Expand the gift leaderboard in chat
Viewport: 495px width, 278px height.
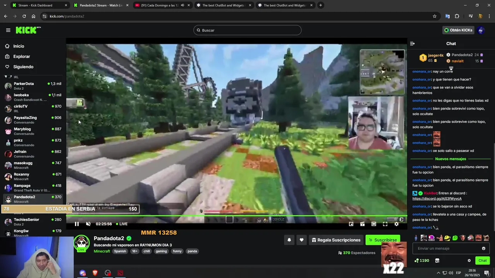click(x=451, y=68)
